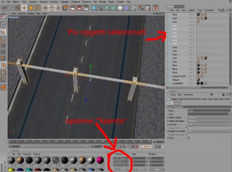Open the deformer objects icon

(127, 8)
